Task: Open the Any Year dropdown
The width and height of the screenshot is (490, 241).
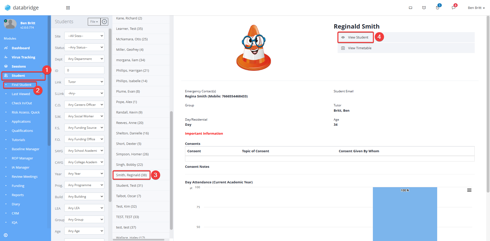Action: click(x=84, y=174)
